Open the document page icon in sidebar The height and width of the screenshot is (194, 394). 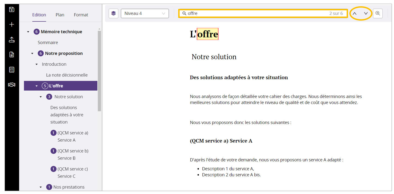point(12,55)
